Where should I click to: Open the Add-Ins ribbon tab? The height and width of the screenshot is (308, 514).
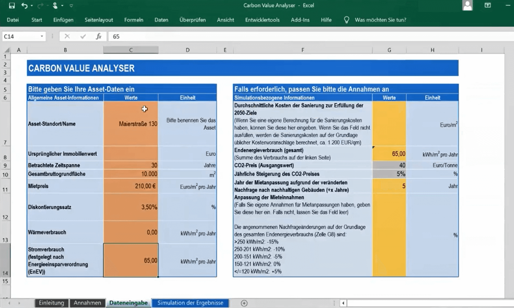pyautogui.click(x=300, y=20)
